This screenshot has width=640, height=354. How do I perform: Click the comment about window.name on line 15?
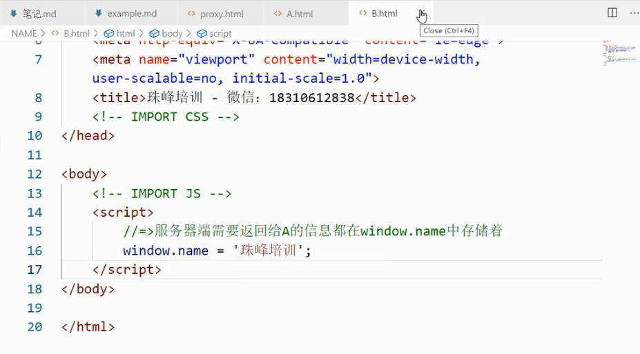(x=313, y=231)
